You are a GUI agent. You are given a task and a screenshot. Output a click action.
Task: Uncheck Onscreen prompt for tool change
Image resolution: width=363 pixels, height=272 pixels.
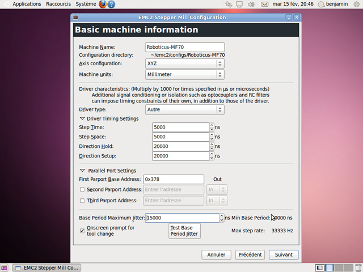point(82,231)
